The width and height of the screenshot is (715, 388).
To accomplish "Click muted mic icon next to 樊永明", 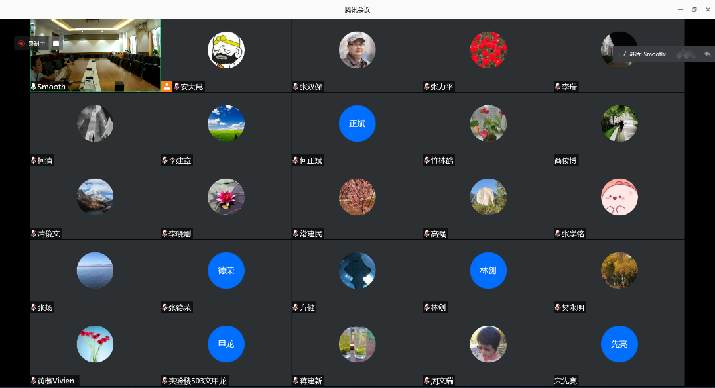I will pos(558,307).
